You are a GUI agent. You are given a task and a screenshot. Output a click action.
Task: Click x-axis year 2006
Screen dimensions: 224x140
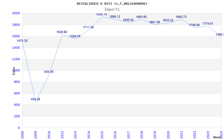tap(22, 135)
